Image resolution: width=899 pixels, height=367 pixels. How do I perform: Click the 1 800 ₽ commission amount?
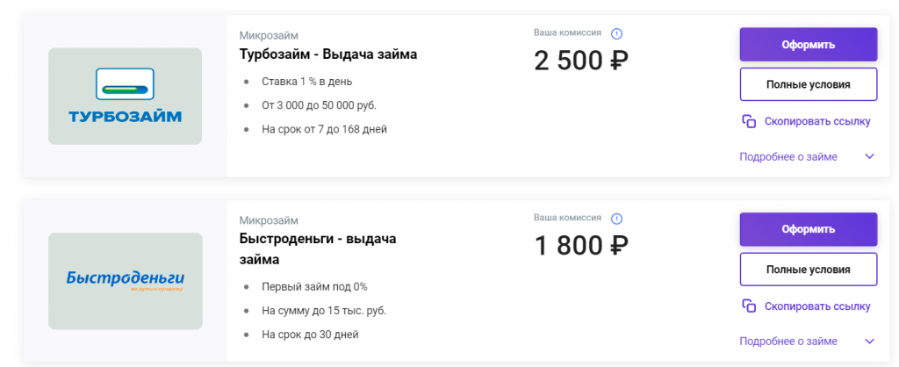click(581, 246)
